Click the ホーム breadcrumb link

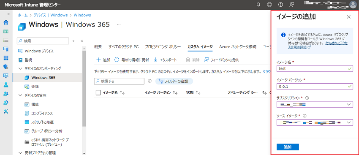(x=23, y=15)
